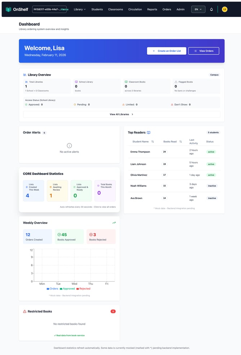
Task: Open the LS user avatar menu
Action: click(x=224, y=9)
